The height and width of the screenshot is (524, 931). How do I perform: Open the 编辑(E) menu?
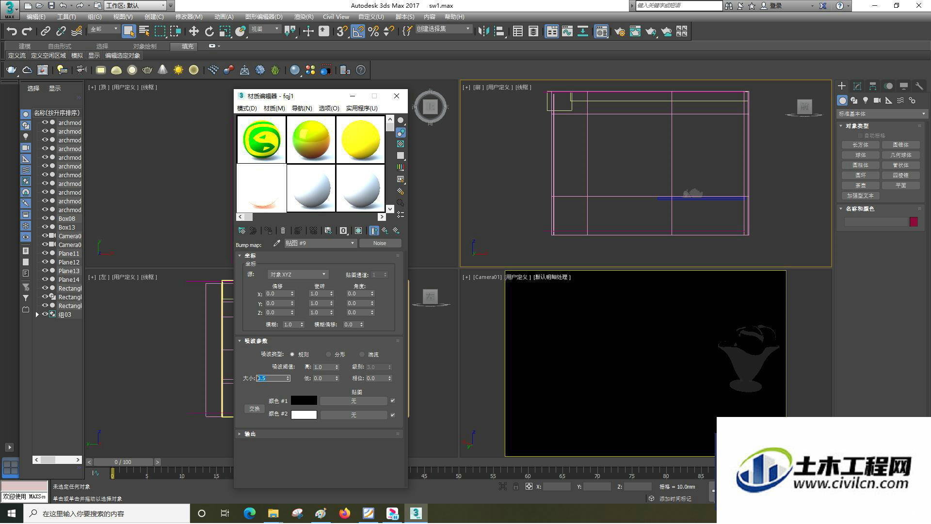pyautogui.click(x=36, y=17)
